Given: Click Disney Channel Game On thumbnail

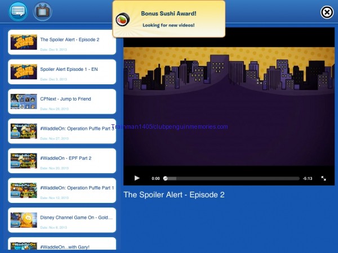Looking at the screenshot, I should tap(24, 220).
